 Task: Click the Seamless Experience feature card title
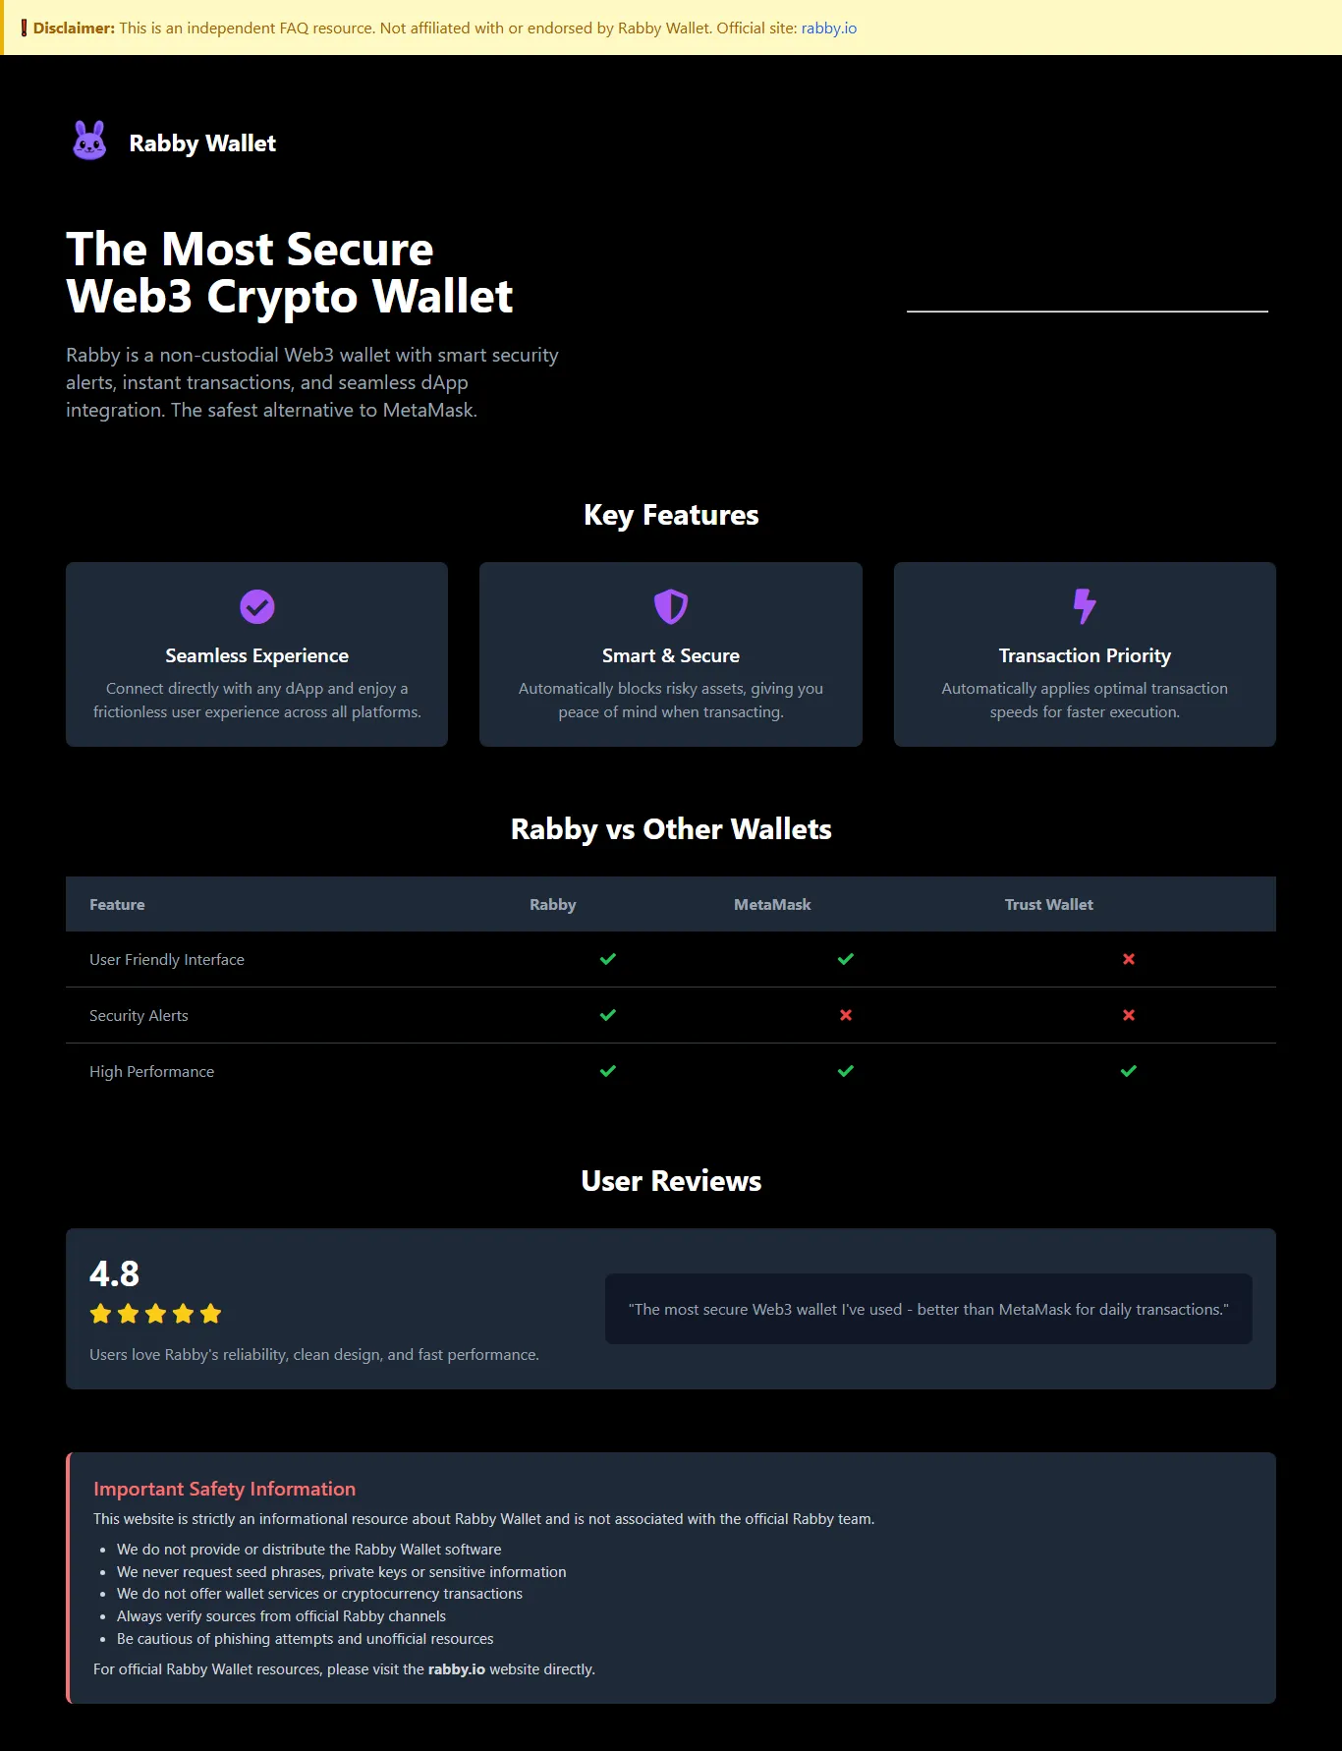pyautogui.click(x=257, y=655)
